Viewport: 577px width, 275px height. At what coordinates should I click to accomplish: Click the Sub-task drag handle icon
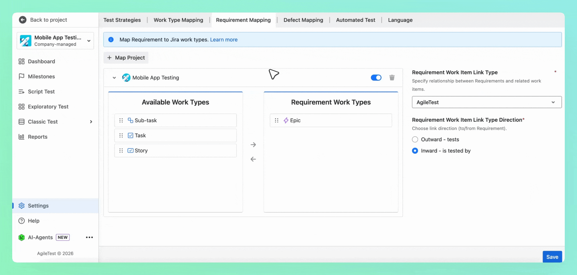121,120
